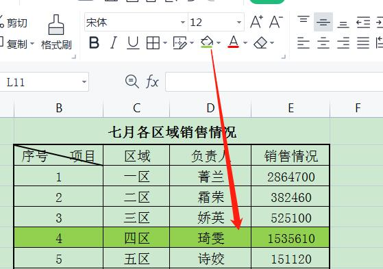Viewport: 383px width, 269px height.
Task: Click the draw border table icon
Action: point(180,43)
